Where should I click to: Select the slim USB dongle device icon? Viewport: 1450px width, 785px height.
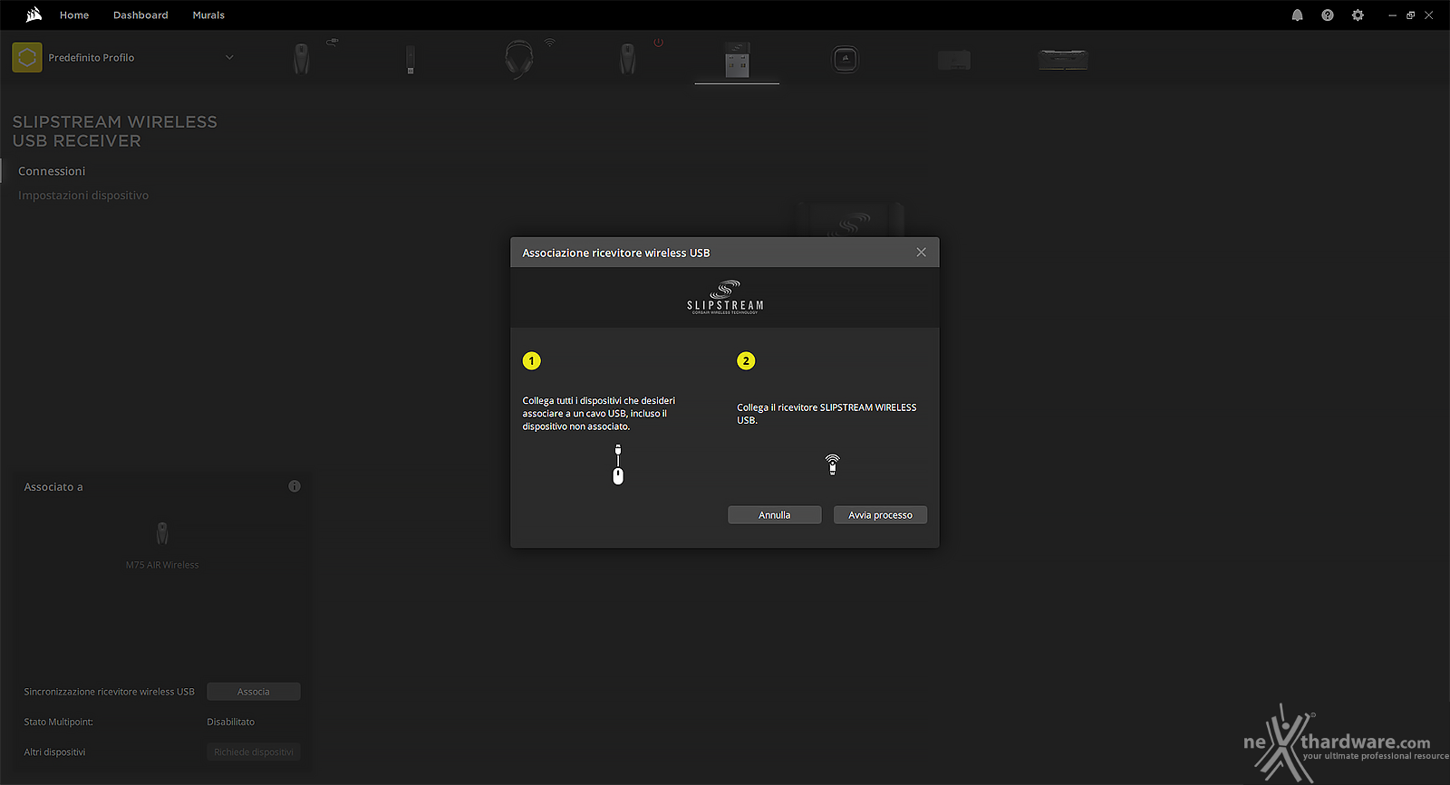point(411,59)
